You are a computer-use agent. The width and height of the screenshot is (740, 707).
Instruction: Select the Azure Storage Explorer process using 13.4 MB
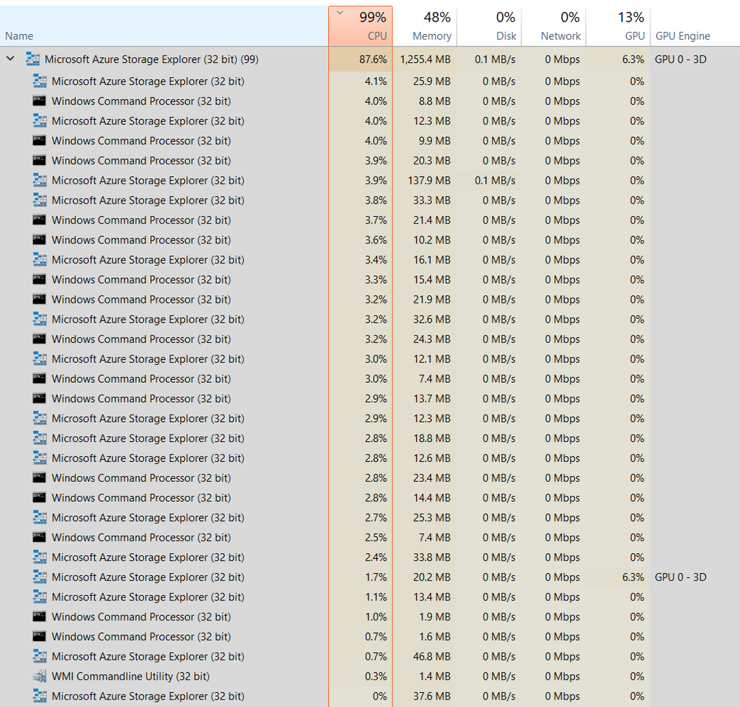(147, 597)
